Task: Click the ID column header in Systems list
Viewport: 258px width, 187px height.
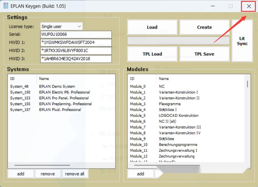Action: (x=22, y=79)
